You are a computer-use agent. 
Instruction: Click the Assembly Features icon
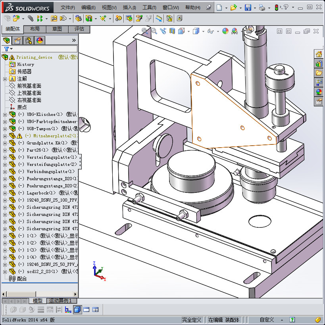pos(89,18)
